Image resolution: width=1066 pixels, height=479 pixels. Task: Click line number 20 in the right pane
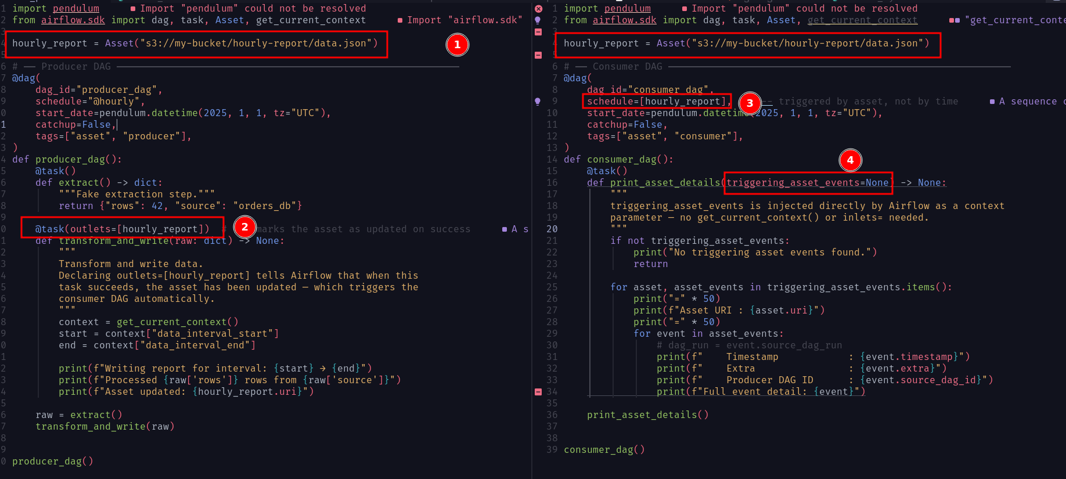[551, 229]
